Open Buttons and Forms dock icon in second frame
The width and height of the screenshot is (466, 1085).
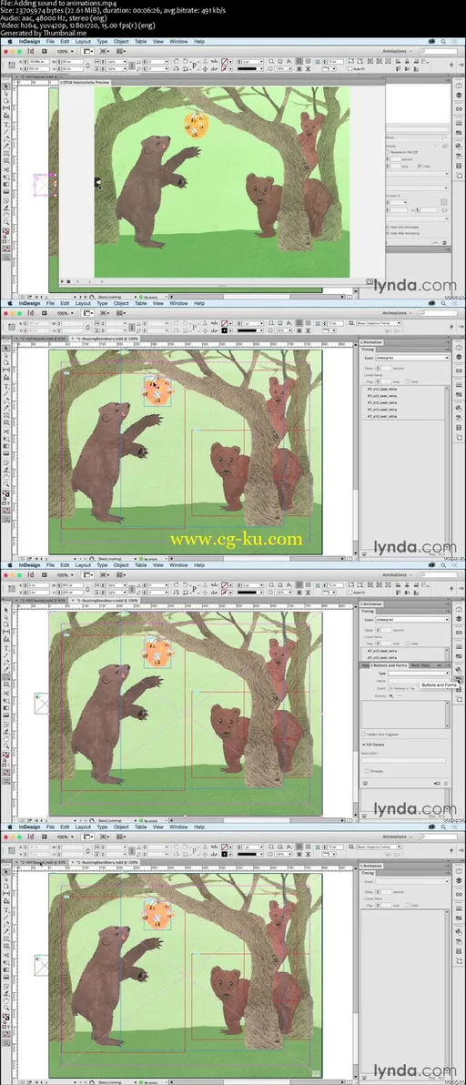(x=459, y=419)
